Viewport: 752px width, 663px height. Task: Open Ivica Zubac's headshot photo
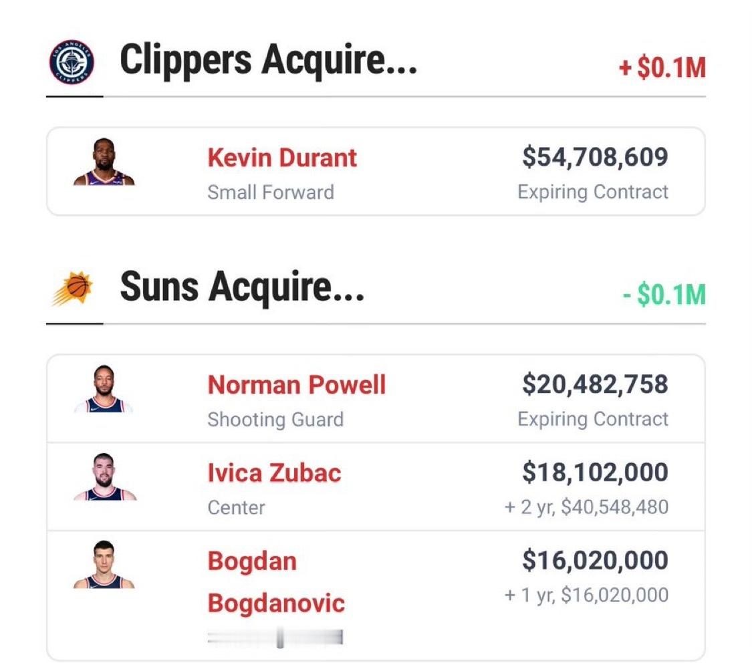[104, 477]
